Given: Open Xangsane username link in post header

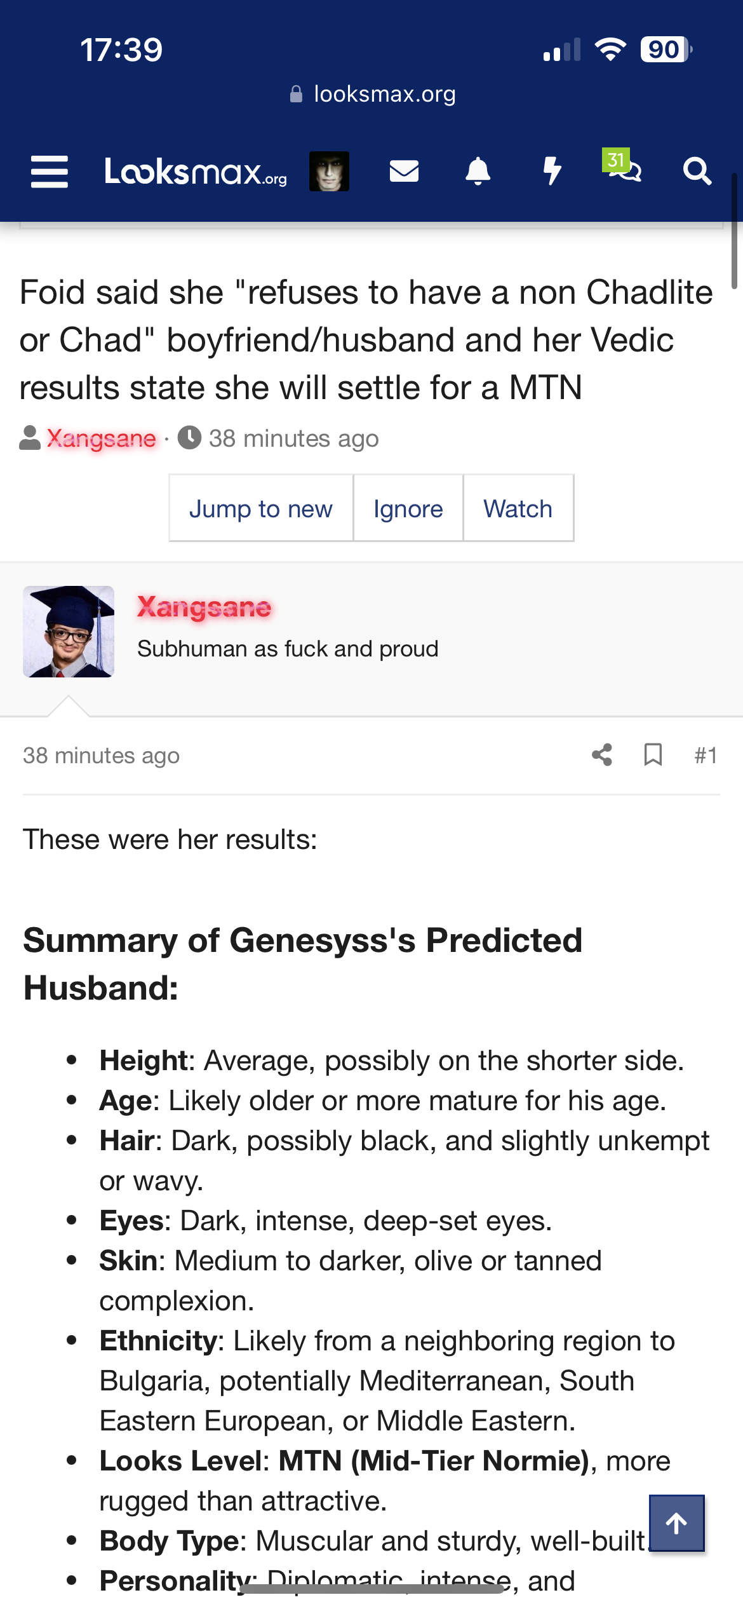Looking at the screenshot, I should tap(204, 608).
